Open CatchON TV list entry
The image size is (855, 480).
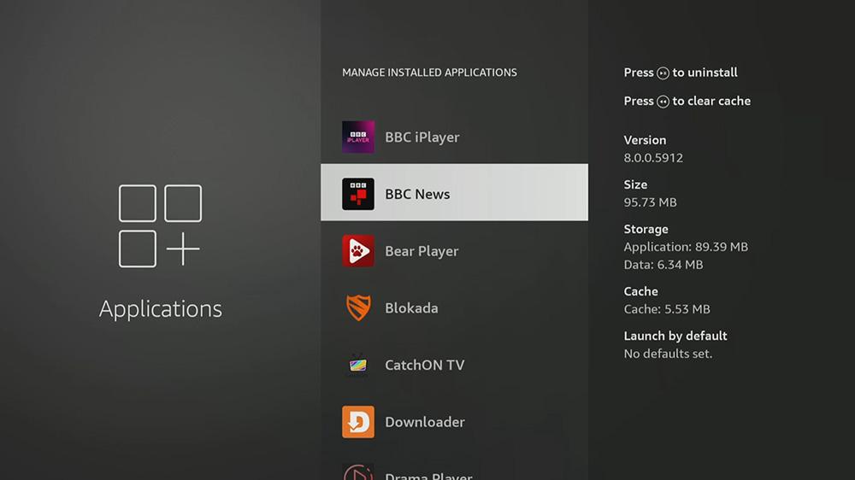pos(454,365)
